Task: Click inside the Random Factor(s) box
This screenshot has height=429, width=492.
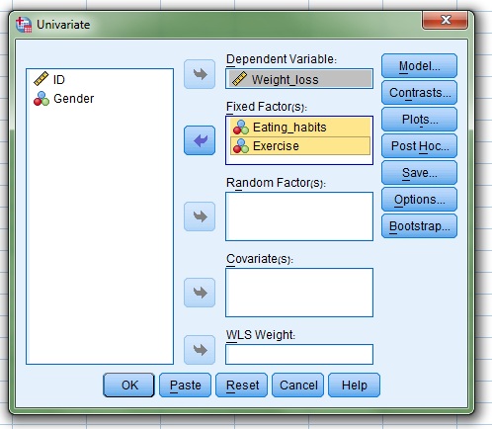Action: pos(299,216)
